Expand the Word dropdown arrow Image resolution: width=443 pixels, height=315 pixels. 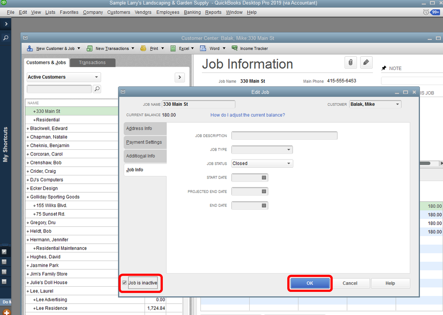click(224, 48)
